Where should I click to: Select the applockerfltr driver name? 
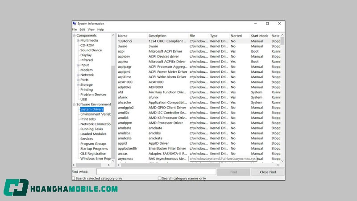click(x=128, y=149)
